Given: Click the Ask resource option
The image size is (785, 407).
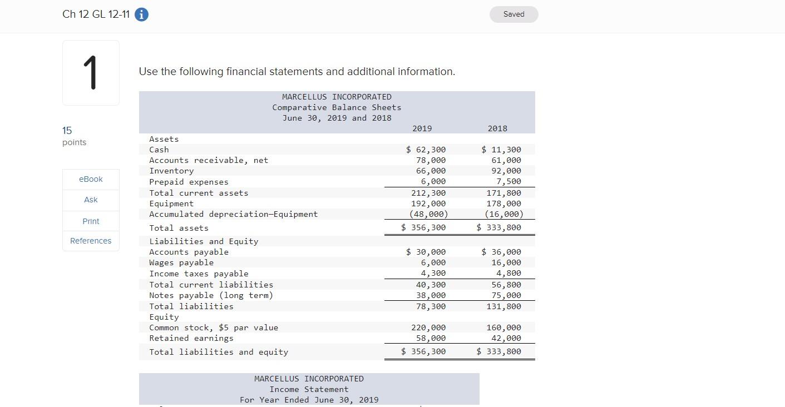Looking at the screenshot, I should click(90, 200).
